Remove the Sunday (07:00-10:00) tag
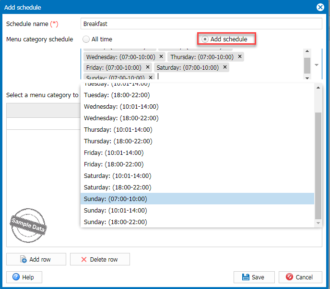The width and height of the screenshot is (330, 289). pos(151,77)
